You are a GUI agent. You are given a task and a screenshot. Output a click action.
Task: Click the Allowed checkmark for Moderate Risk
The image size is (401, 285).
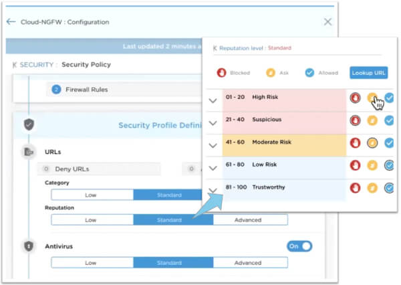[x=389, y=142]
